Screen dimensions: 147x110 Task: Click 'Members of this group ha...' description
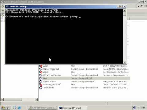pyautogui.click(x=115, y=88)
